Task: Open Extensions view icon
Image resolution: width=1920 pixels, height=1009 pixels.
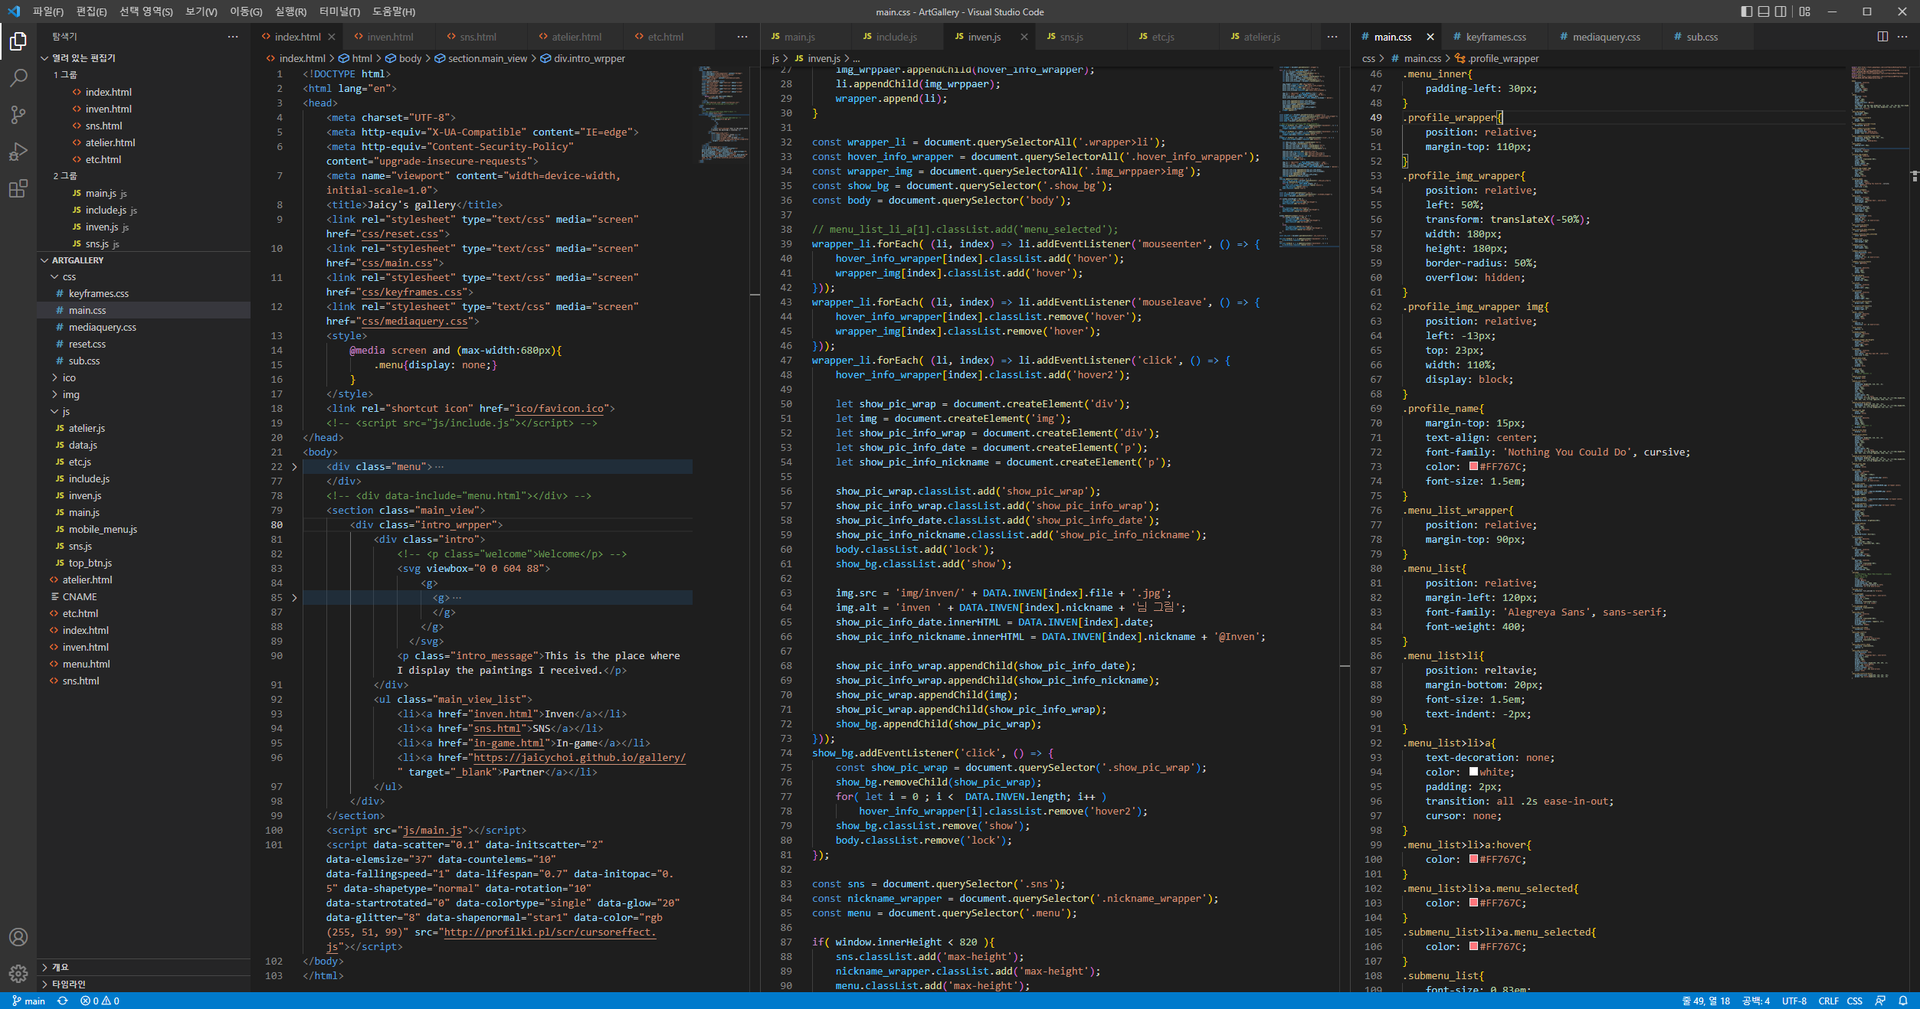Action: pos(18,189)
